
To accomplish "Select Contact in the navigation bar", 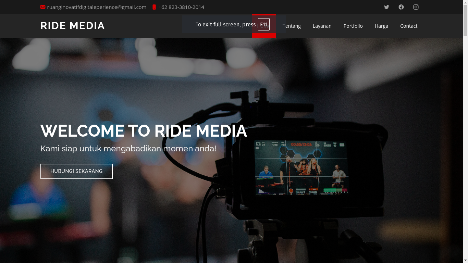I will tap(409, 26).
